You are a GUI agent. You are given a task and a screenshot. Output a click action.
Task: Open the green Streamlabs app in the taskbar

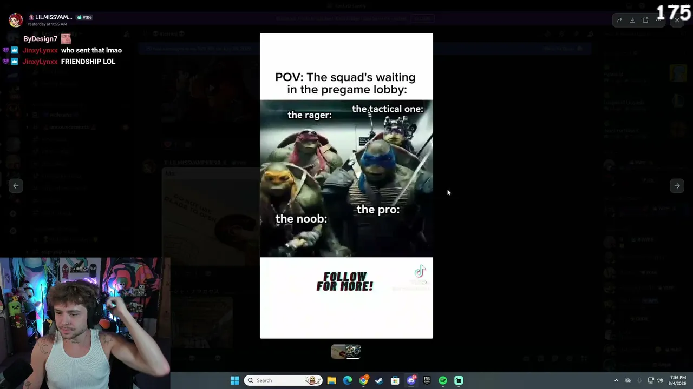(x=459, y=380)
